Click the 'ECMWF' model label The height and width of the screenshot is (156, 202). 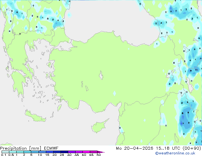(51, 148)
